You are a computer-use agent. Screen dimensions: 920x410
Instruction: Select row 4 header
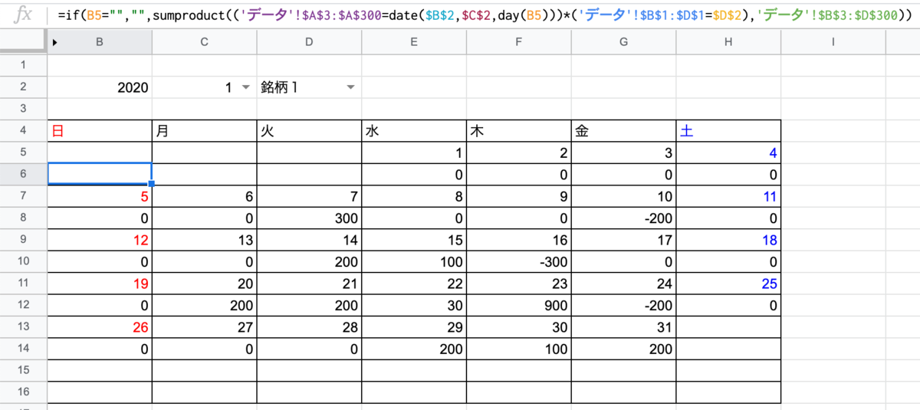tap(23, 131)
